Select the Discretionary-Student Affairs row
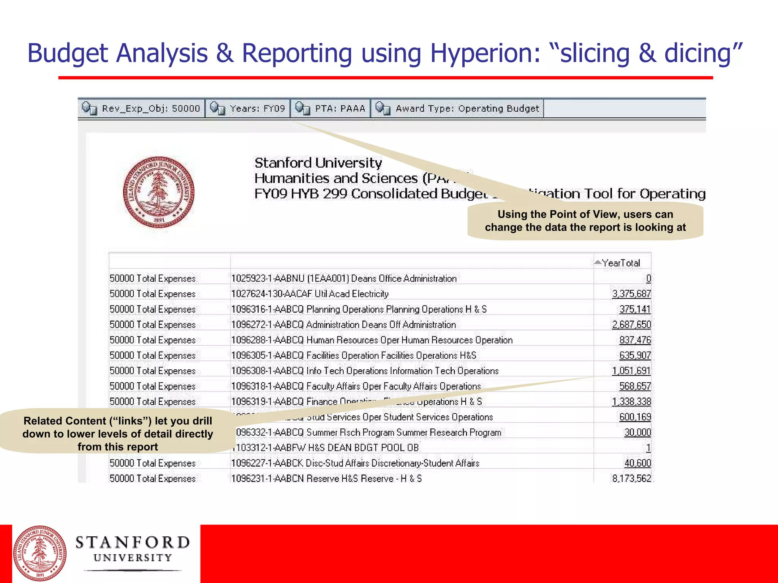The height and width of the screenshot is (583, 778). coord(355,463)
